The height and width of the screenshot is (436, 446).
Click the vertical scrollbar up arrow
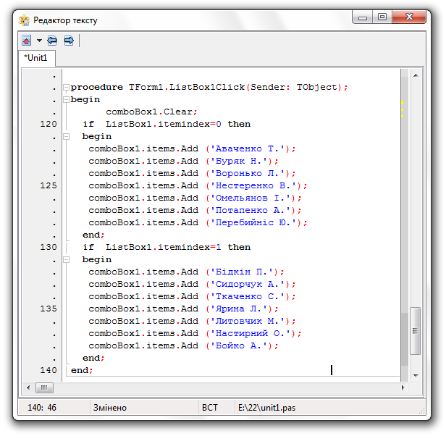[416, 75]
